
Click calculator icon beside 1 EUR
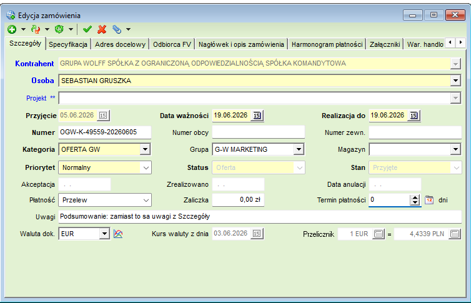[x=379, y=234]
